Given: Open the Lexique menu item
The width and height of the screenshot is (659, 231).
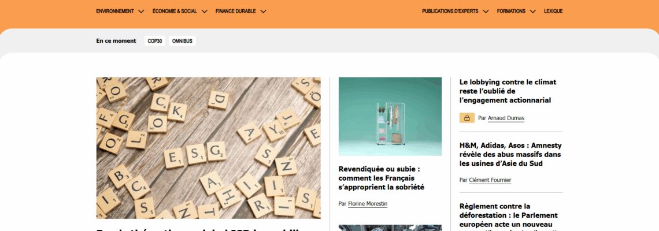Looking at the screenshot, I should pyautogui.click(x=553, y=12).
